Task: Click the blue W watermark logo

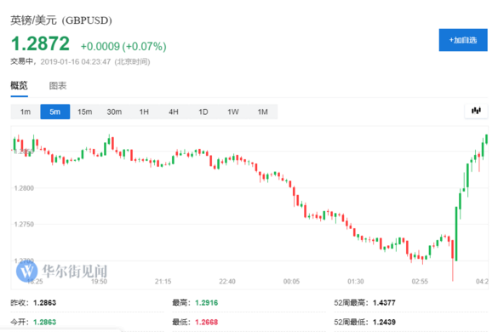Action: click(x=26, y=271)
